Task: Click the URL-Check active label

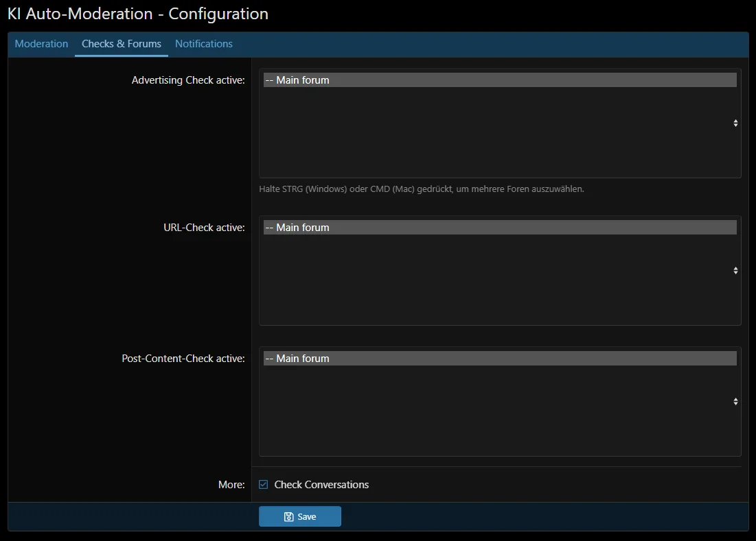Action: pos(204,227)
